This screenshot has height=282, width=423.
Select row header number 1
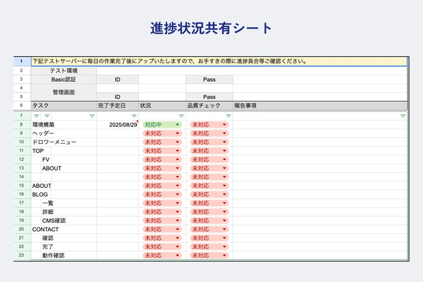click(22, 61)
